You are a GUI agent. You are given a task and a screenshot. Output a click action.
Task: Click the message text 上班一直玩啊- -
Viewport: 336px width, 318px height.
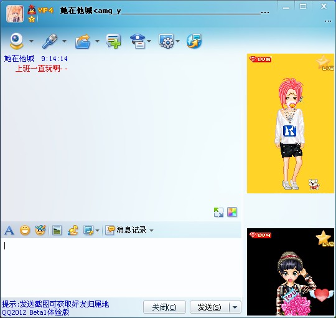tap(42, 69)
